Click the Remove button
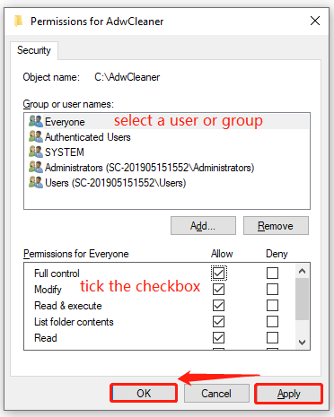This screenshot has width=334, height=417. 276,226
